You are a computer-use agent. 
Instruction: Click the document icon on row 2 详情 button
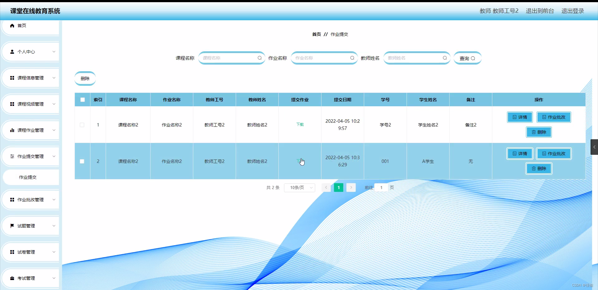click(515, 154)
